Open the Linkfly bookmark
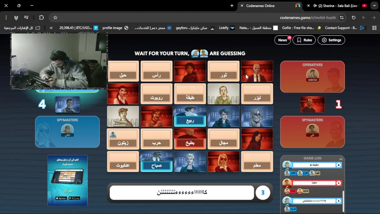The height and width of the screenshot is (214, 380). tap(227, 28)
